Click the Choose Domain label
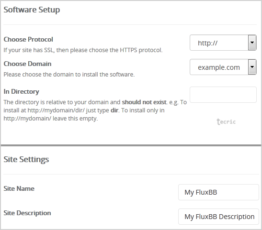 click(27, 64)
